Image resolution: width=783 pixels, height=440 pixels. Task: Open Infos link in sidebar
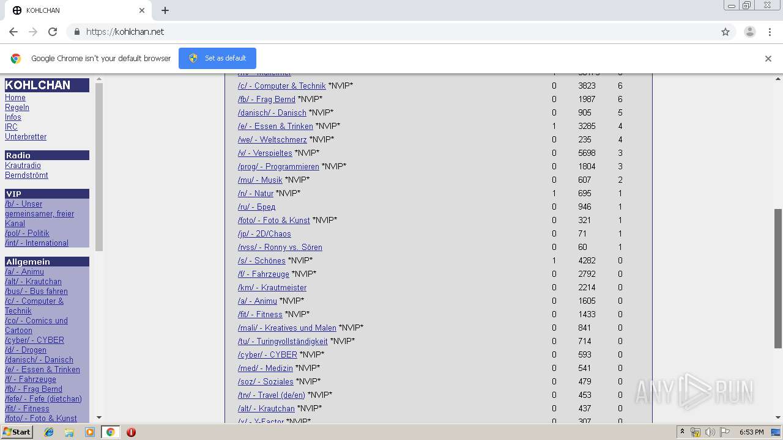coord(13,117)
